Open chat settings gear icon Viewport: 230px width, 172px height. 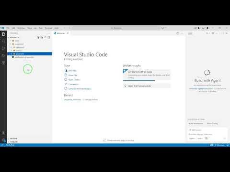pyautogui.click(x=213, y=33)
